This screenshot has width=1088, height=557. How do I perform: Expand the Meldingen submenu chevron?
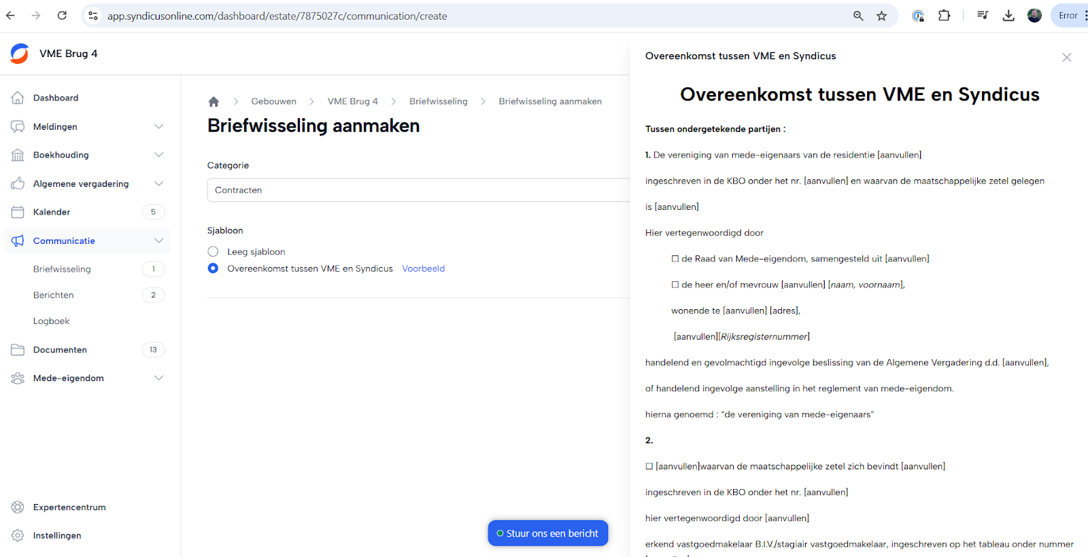point(158,126)
